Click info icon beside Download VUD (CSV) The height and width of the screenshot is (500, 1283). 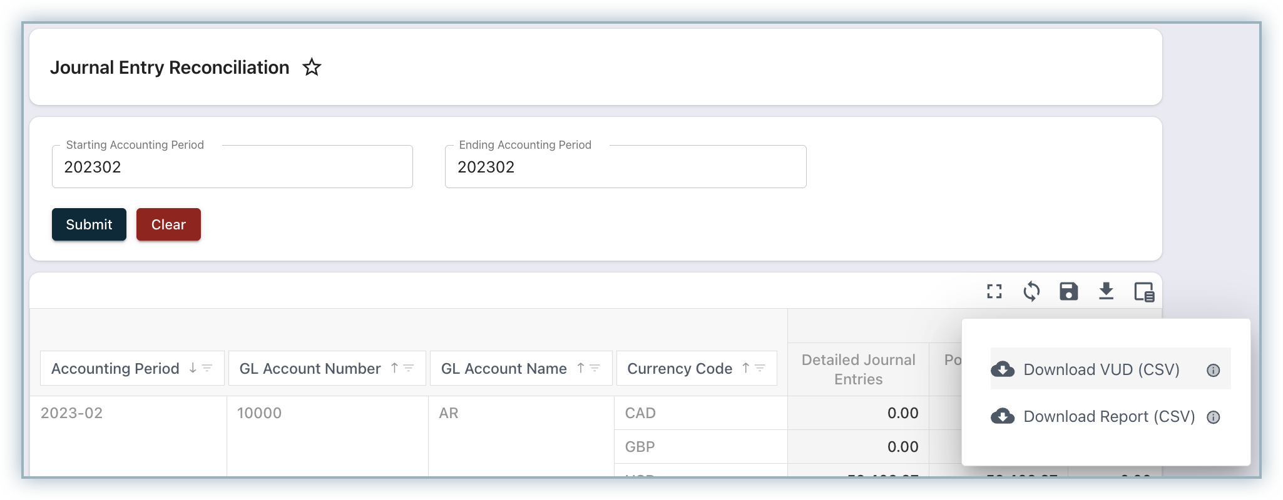(1213, 370)
